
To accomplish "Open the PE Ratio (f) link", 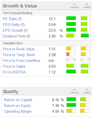I will click(x=12, y=19).
